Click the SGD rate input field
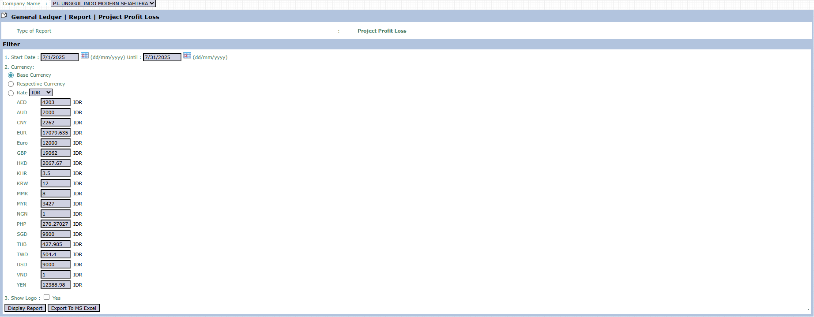 56,234
